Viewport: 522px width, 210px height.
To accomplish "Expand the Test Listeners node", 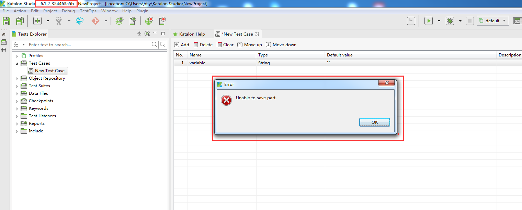I will (x=17, y=116).
